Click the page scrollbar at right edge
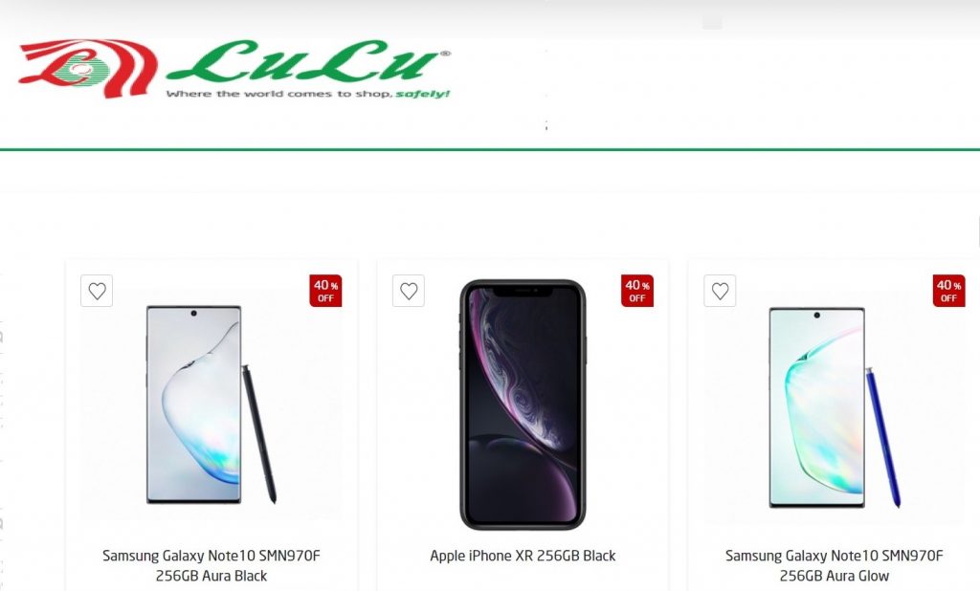Viewport: 980px width, 591px height. (x=977, y=231)
